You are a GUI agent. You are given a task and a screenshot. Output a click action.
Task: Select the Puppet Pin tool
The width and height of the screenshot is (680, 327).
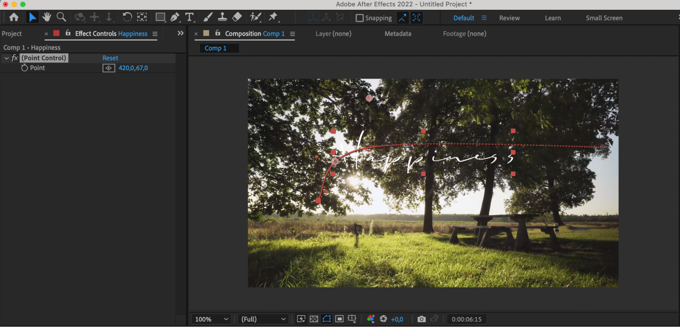[273, 17]
